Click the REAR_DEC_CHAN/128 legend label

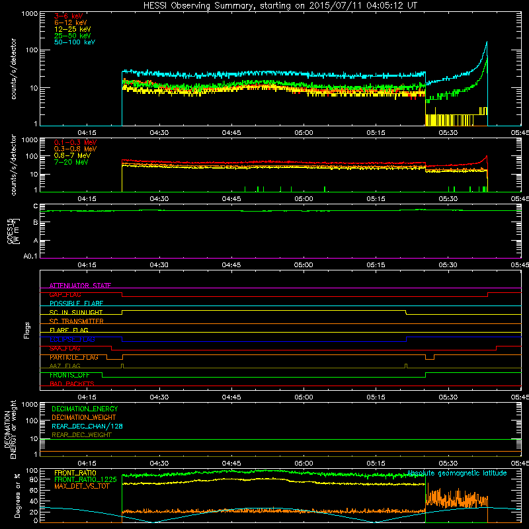(87, 426)
